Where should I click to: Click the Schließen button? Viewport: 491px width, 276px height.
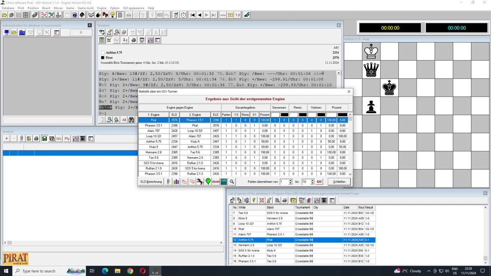[339, 182]
